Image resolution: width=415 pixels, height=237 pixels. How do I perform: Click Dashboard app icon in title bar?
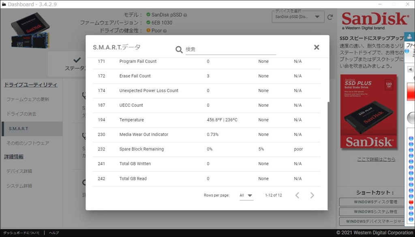(x=4, y=4)
